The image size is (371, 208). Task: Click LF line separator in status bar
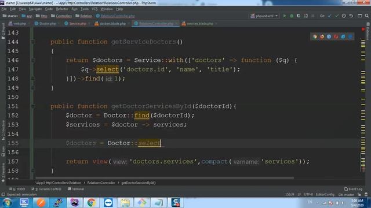299,195
